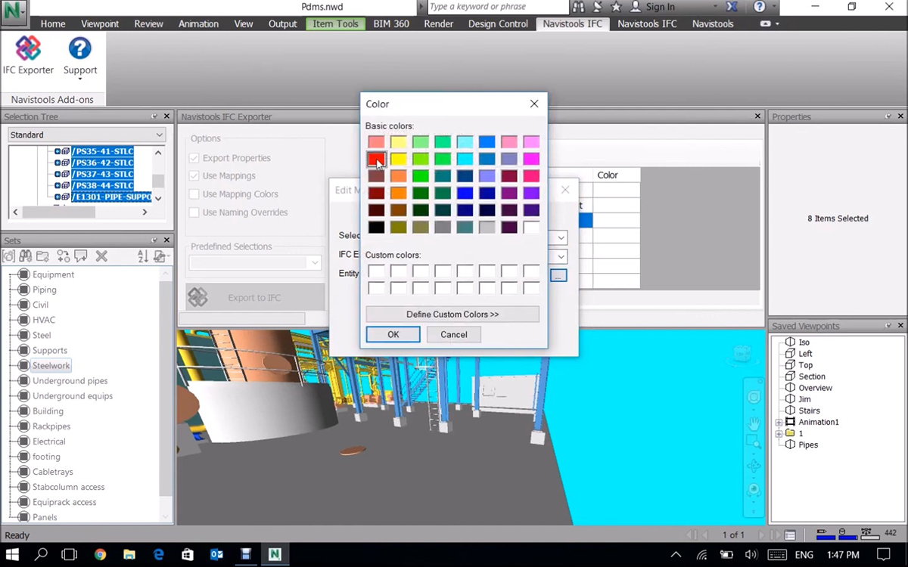Click Define Custom Colors button
This screenshot has width=908, height=567.
(452, 314)
